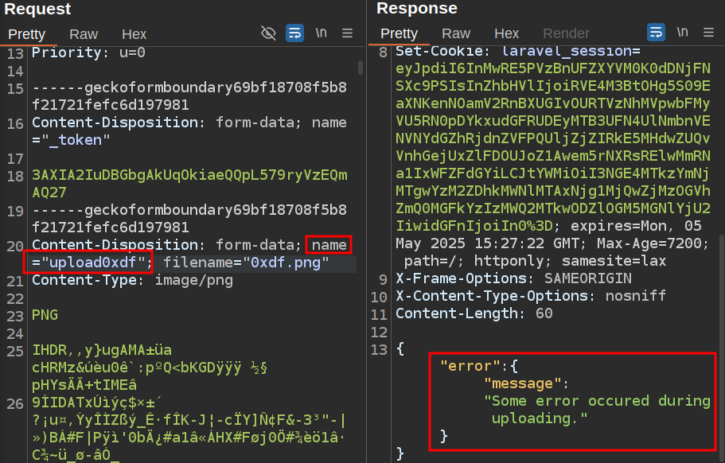Open the Response panel hamburger options menu
The width and height of the screenshot is (725, 463).
click(x=707, y=33)
